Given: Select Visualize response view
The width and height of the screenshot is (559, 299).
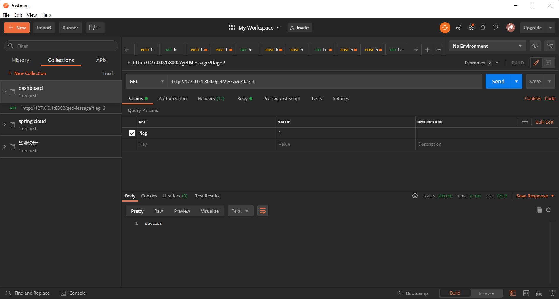Looking at the screenshot, I should point(210,211).
